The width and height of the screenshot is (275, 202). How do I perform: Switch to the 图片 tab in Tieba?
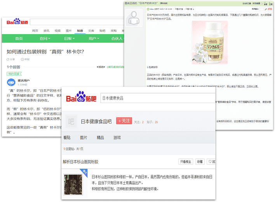tap(84, 138)
